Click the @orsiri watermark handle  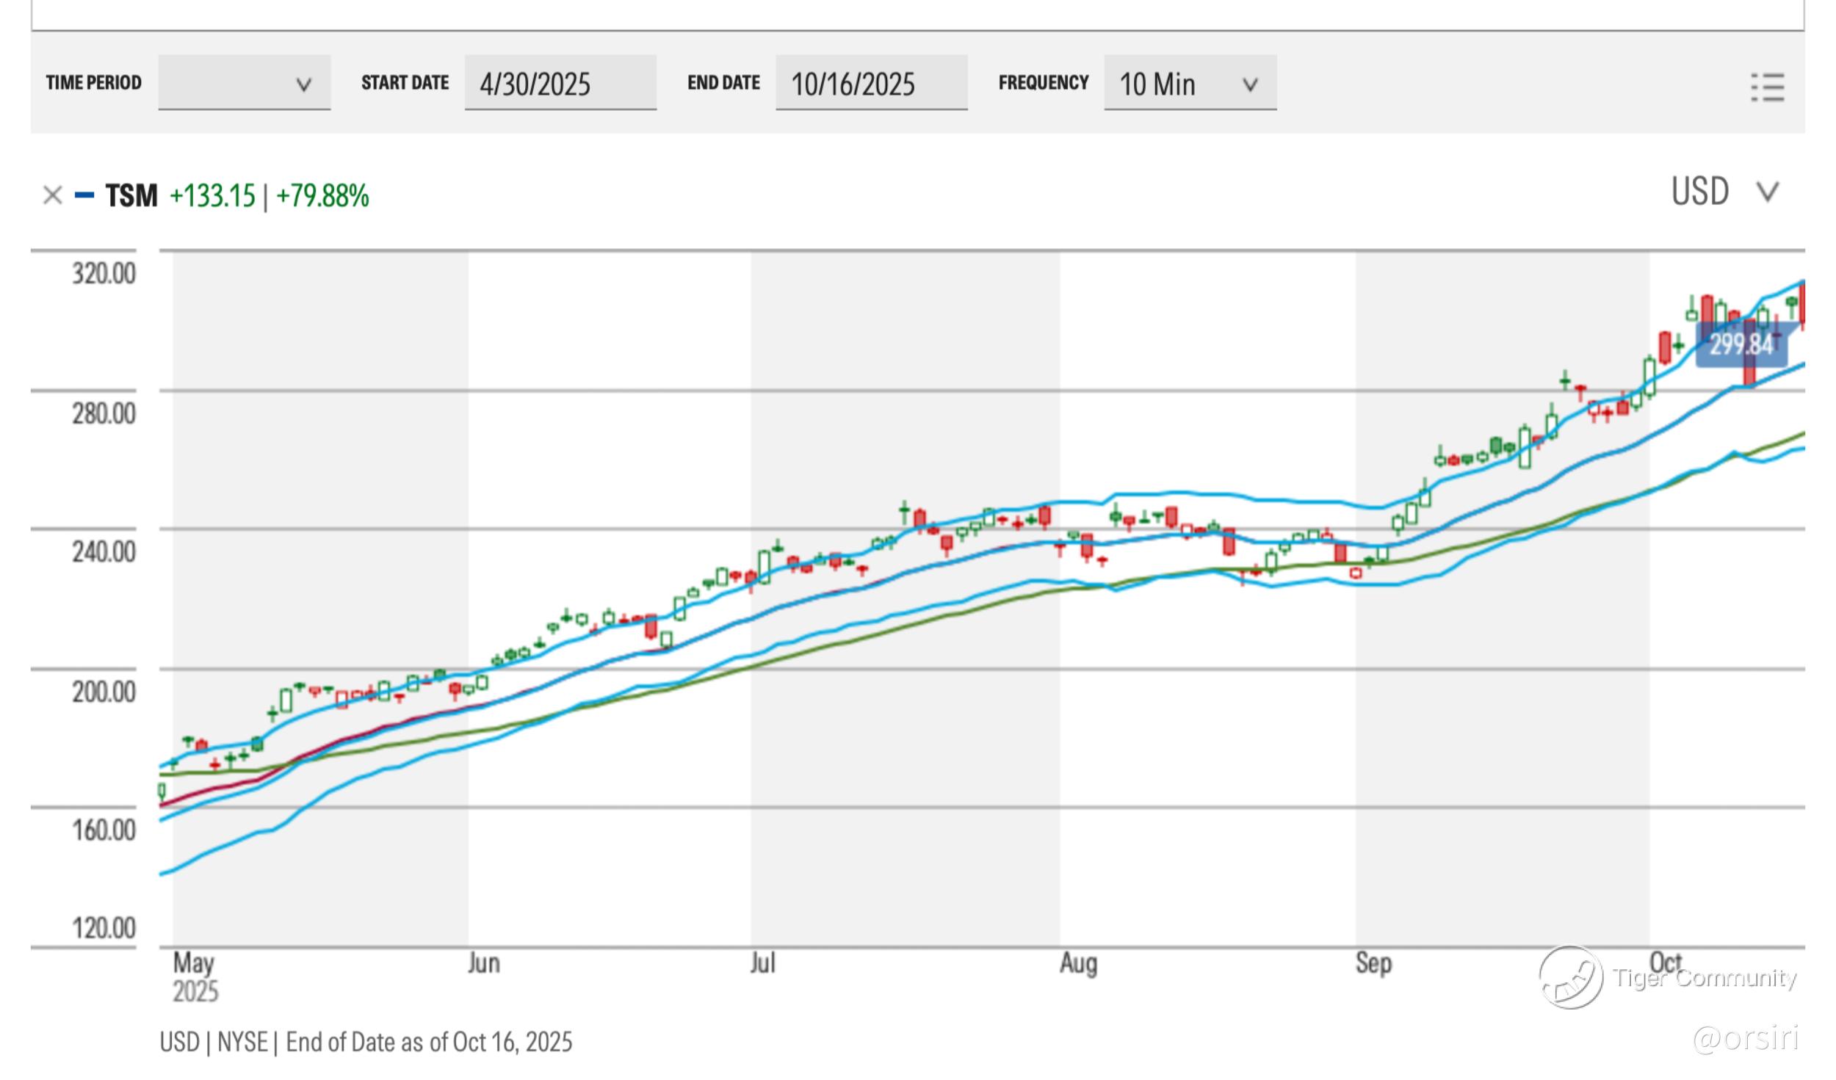tap(1745, 1039)
